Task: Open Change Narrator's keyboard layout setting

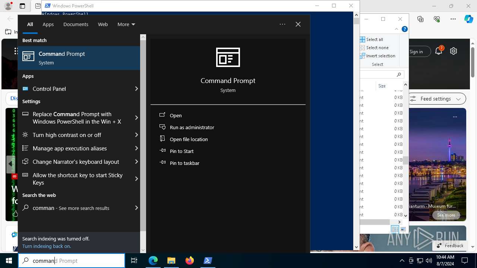Action: point(76,162)
